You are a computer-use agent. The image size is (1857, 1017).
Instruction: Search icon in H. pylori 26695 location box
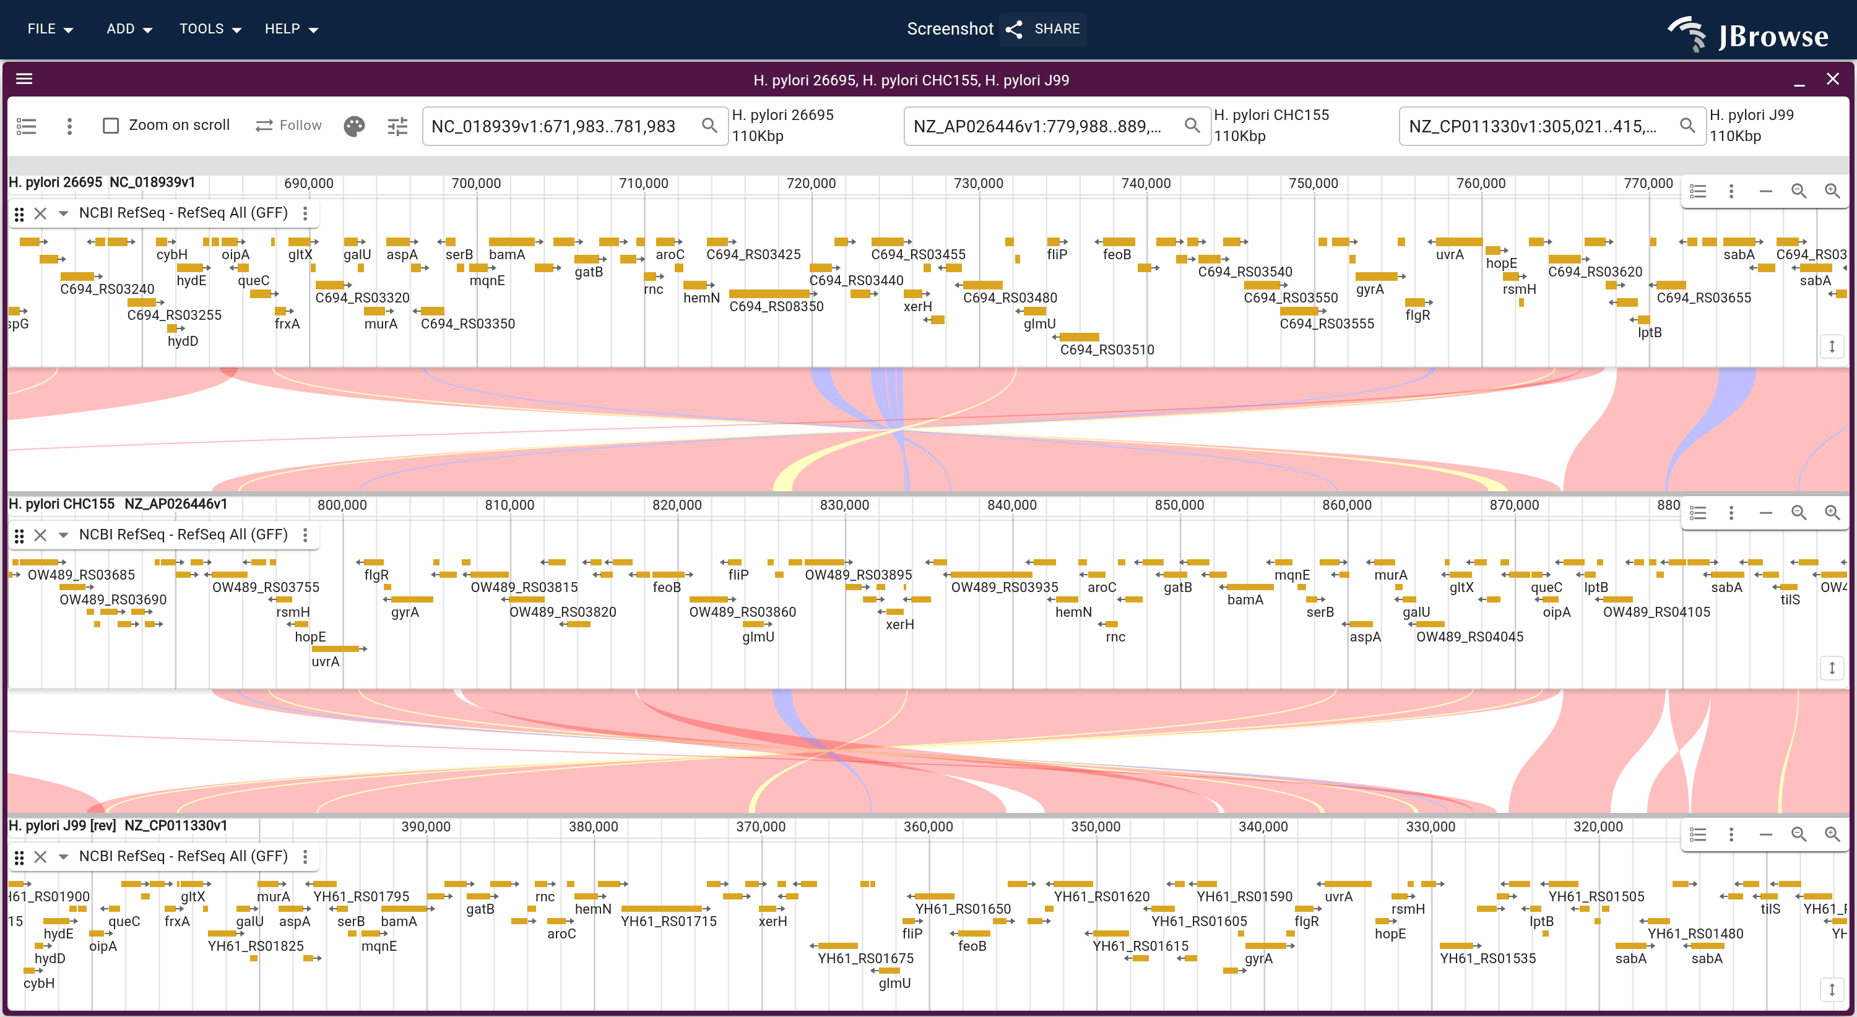pos(709,126)
